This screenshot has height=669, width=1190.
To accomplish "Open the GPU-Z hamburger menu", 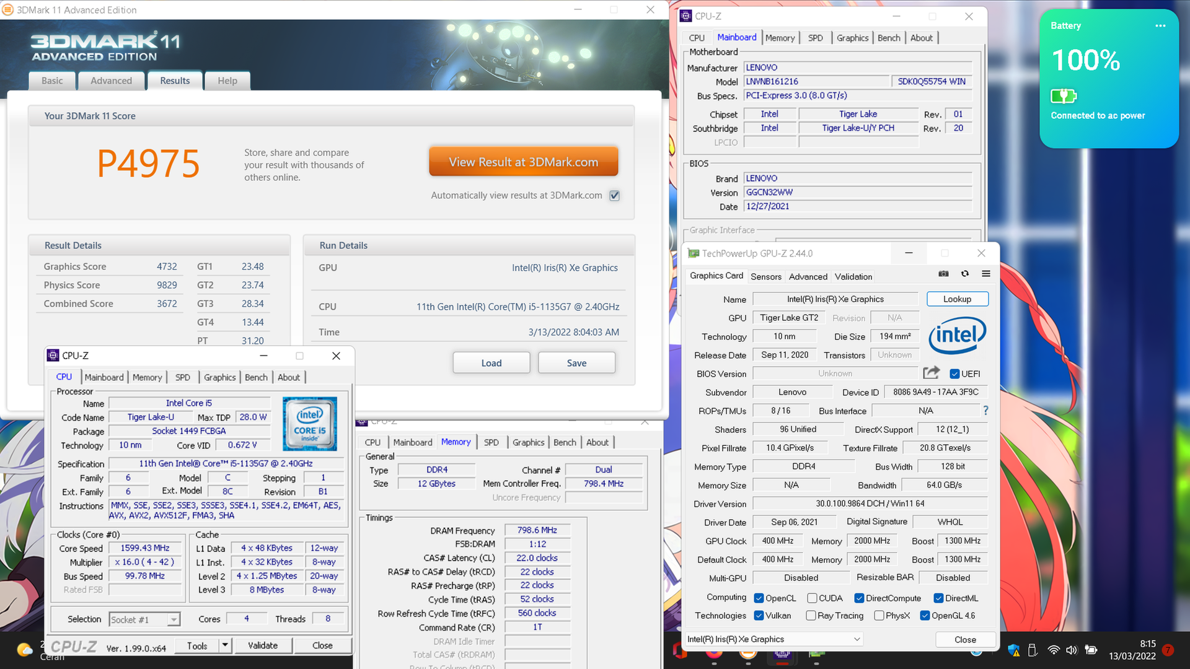I will (x=986, y=274).
